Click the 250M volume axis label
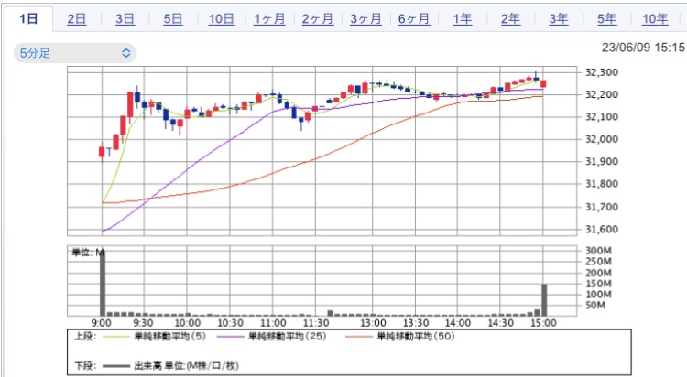Screen dimensions: 687x377 [x=598, y=262]
